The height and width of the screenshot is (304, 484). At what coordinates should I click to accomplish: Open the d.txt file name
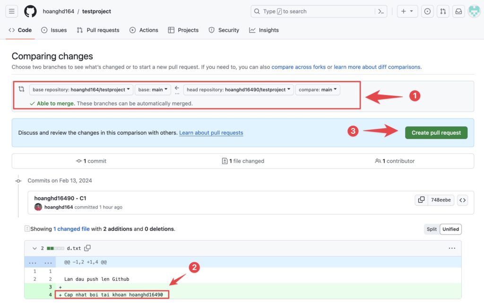coord(74,248)
